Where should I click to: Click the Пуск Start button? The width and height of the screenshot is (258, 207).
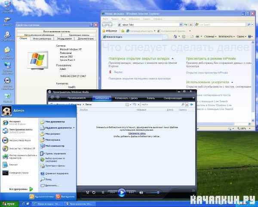click(x=9, y=204)
